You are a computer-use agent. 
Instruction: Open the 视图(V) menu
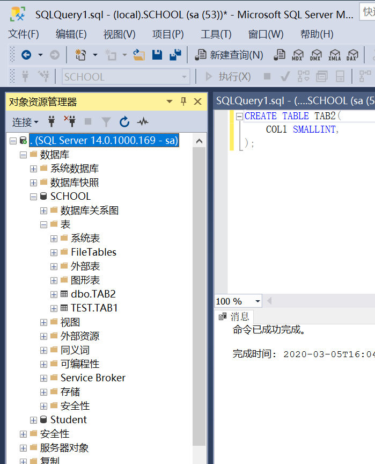[119, 34]
